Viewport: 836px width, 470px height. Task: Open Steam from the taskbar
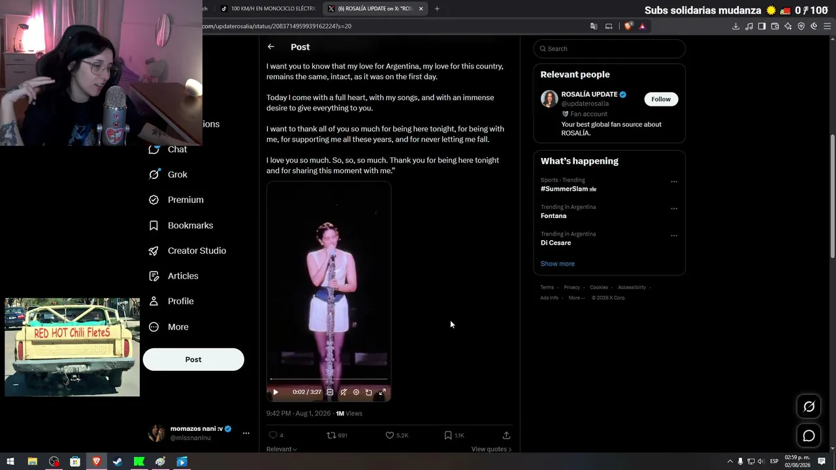(118, 462)
